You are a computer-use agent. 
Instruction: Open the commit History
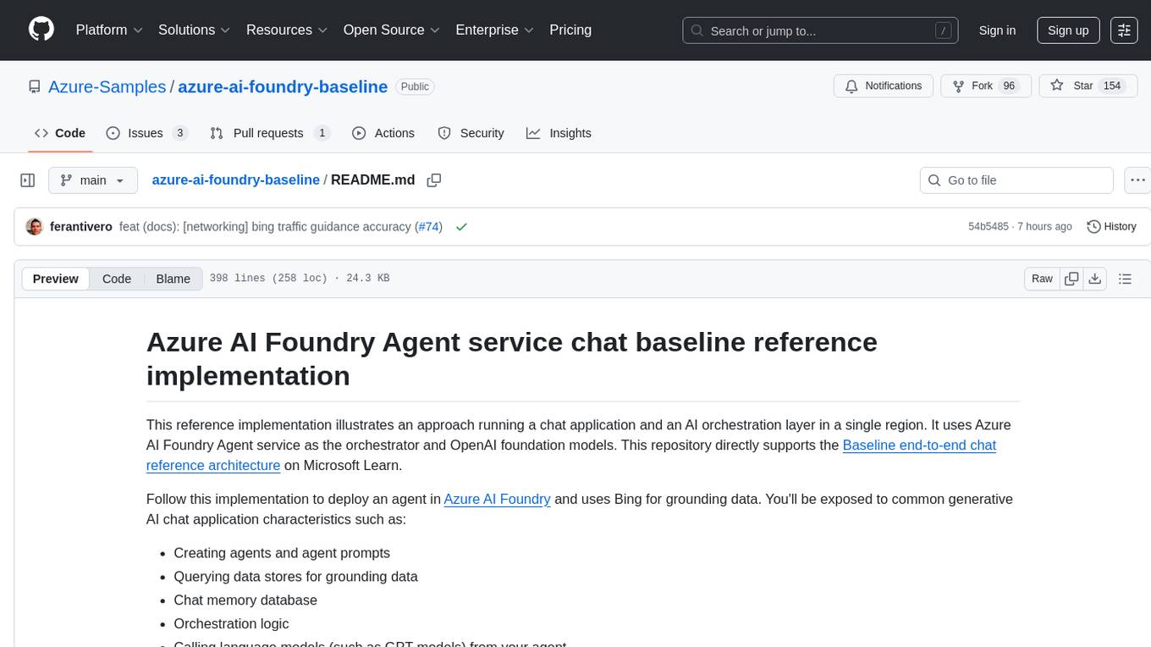[1111, 227]
